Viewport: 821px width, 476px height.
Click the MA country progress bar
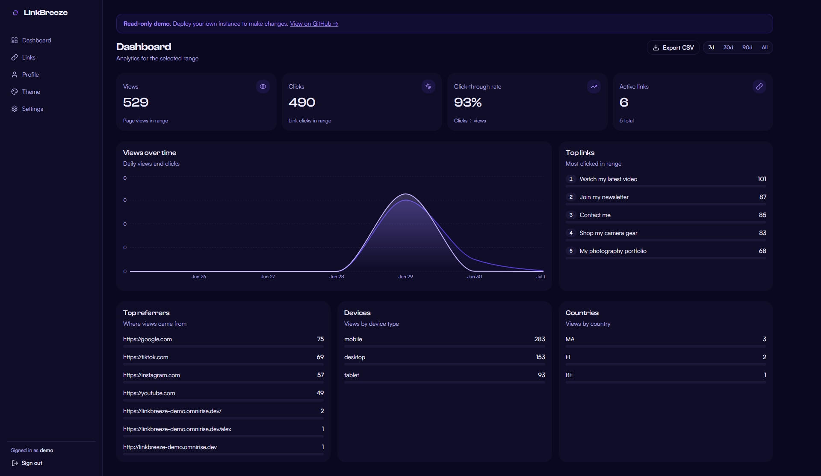[x=666, y=346]
